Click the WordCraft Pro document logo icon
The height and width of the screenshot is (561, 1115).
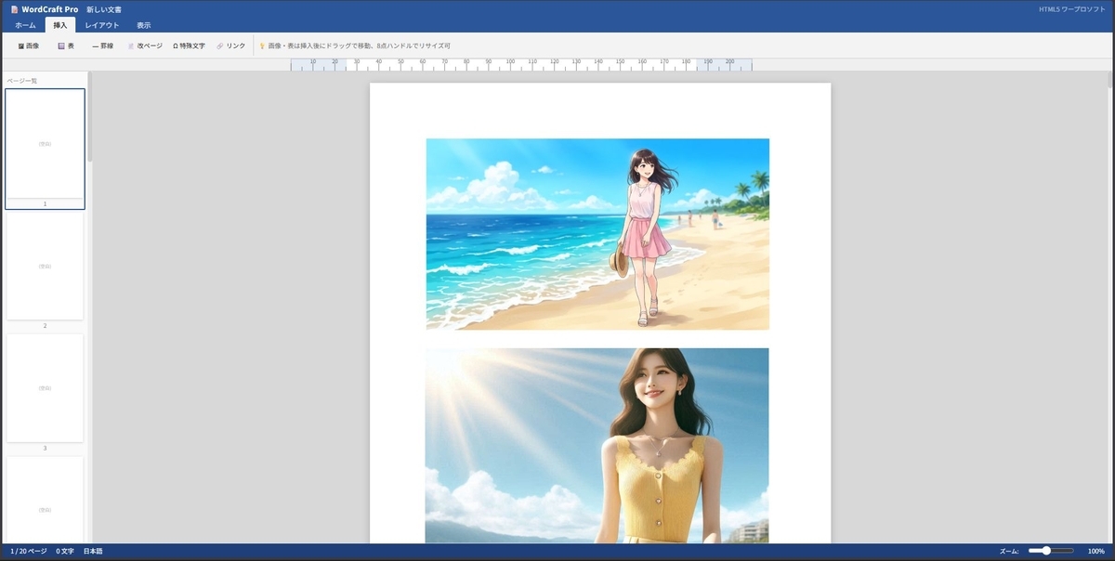pyautogui.click(x=14, y=9)
